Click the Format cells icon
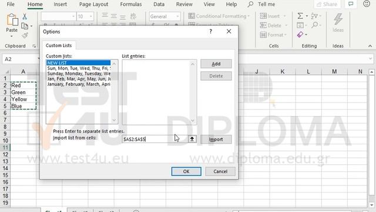 (x=263, y=35)
